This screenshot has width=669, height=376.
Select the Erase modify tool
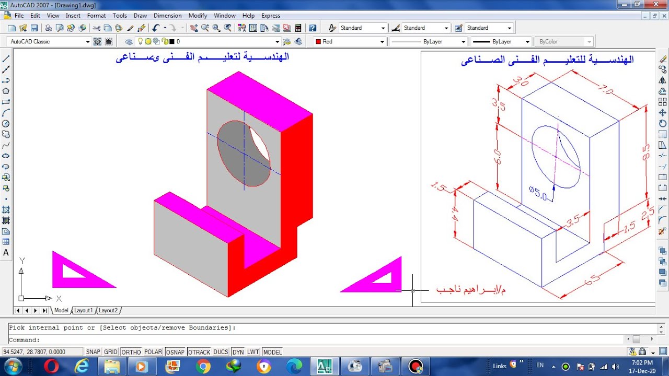coord(663,58)
